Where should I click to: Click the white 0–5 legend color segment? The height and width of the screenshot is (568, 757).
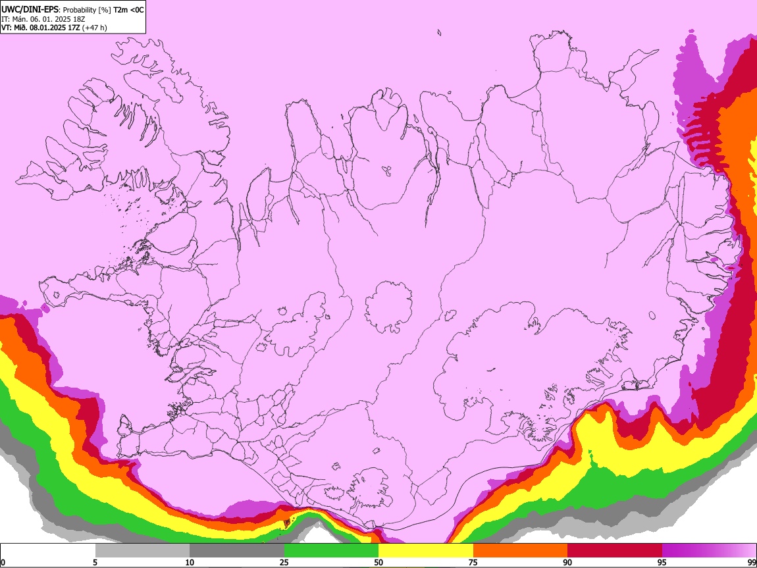point(48,551)
